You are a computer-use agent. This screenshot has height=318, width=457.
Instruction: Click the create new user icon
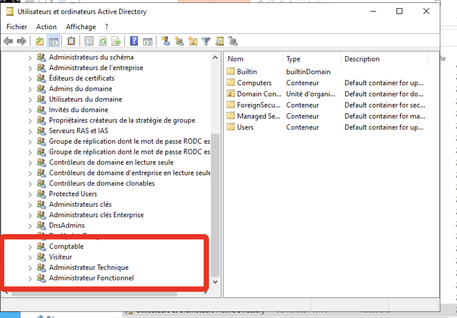(166, 41)
